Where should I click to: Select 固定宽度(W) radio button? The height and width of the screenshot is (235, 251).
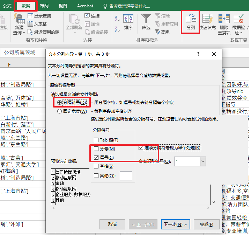tap(59, 111)
